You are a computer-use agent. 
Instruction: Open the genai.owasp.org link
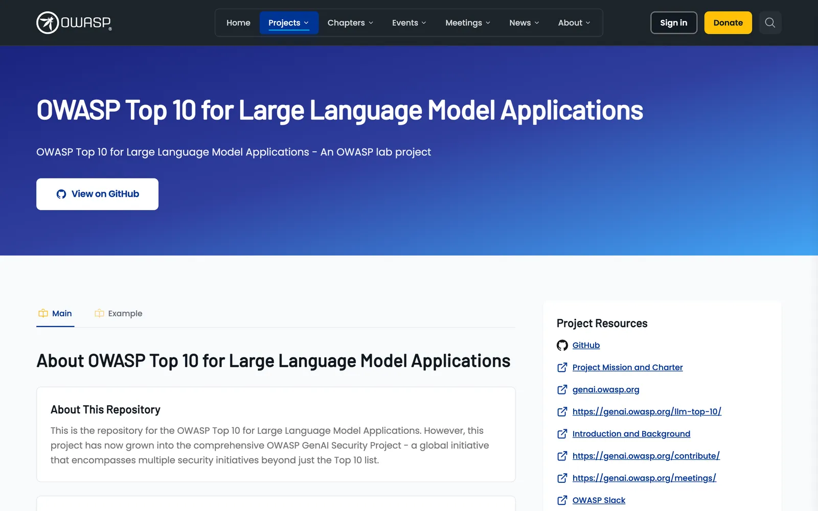pyautogui.click(x=606, y=389)
